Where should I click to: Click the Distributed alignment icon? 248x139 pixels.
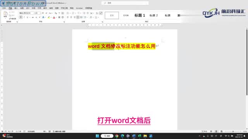pos(81,17)
